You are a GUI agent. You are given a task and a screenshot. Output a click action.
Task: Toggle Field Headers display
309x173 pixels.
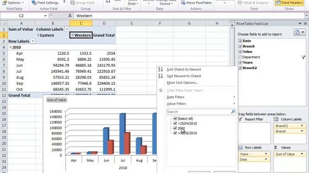(x=289, y=3)
